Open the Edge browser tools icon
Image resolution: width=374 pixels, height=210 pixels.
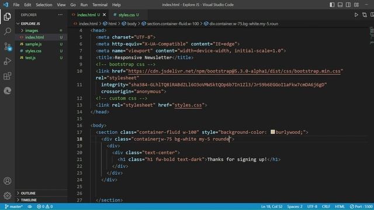click(x=7, y=91)
